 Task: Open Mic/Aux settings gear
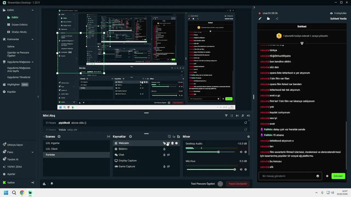tap(245, 169)
